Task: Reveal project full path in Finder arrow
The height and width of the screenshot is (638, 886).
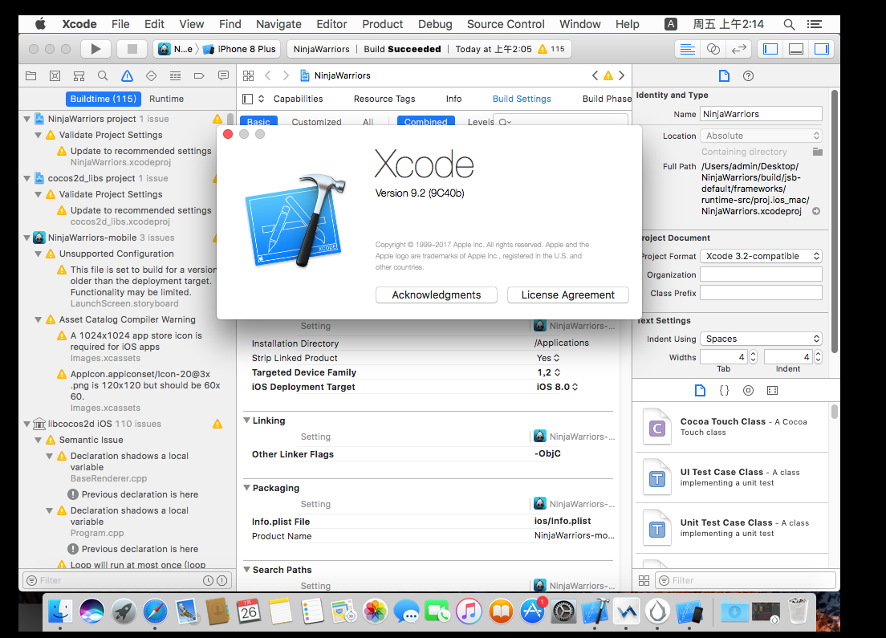Action: [816, 211]
